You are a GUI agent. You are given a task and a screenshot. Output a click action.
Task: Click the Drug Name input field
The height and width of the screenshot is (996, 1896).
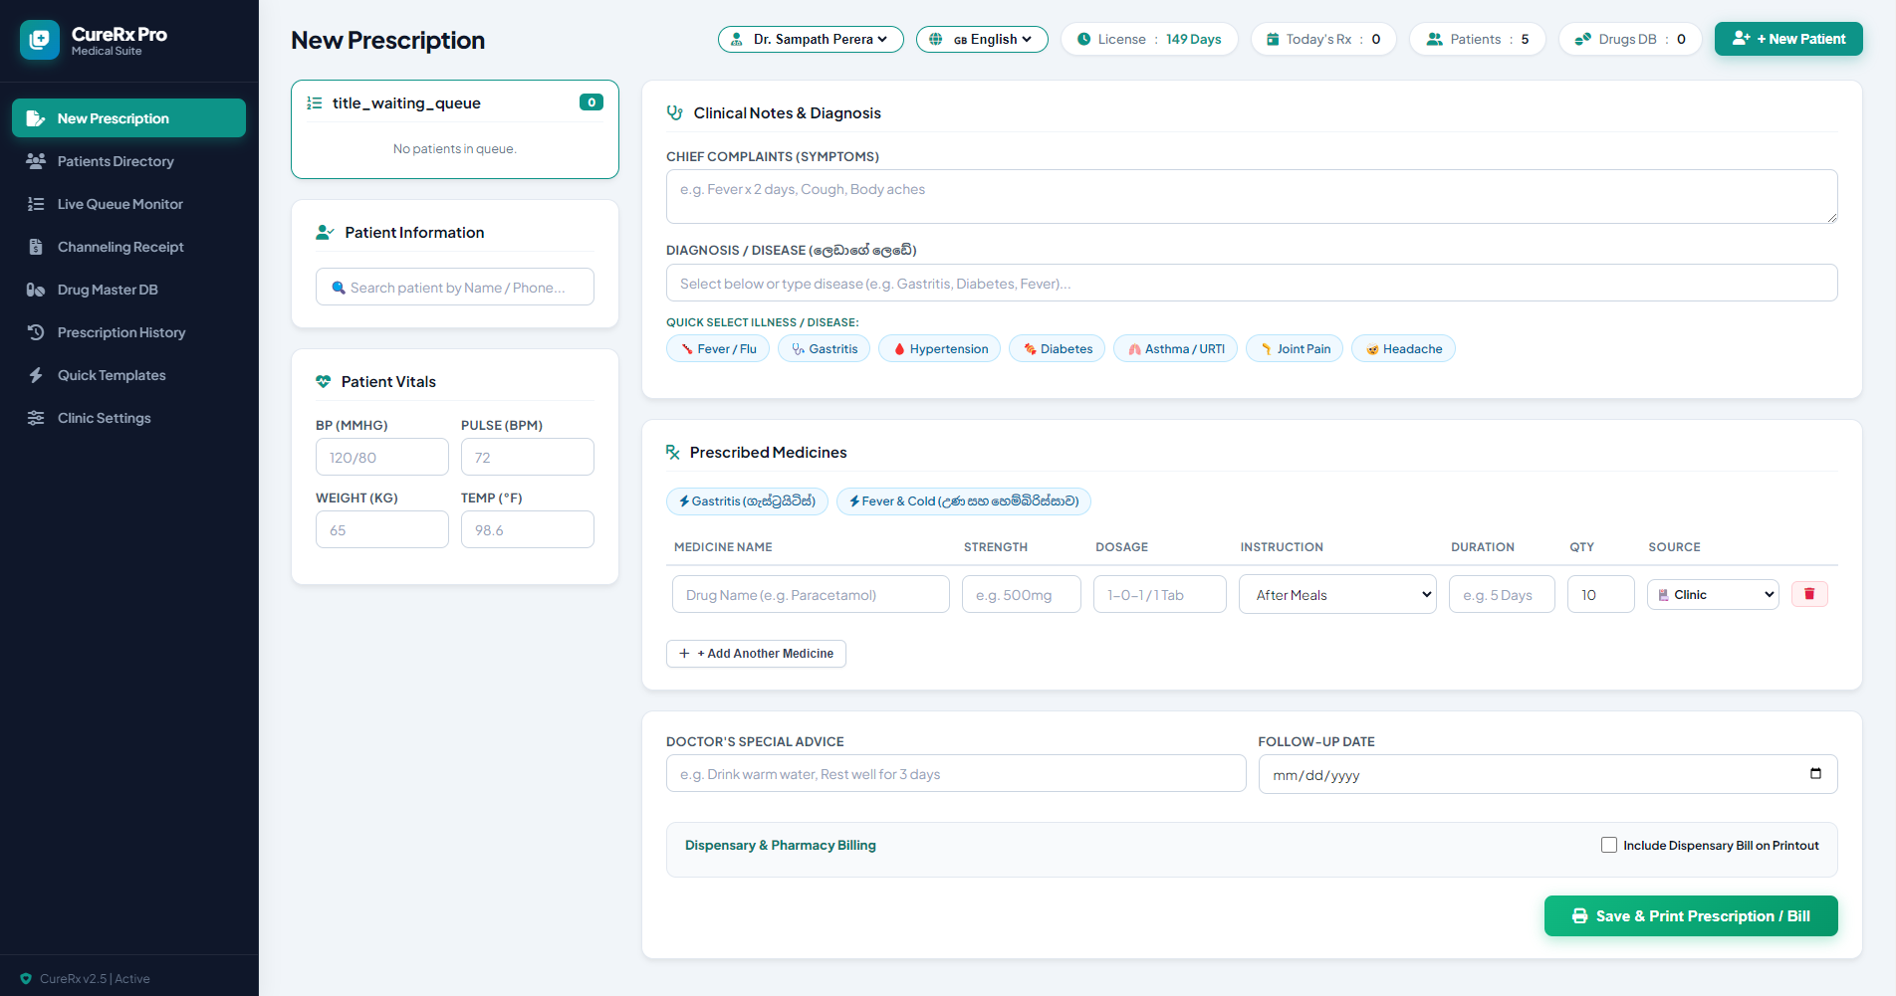point(811,594)
